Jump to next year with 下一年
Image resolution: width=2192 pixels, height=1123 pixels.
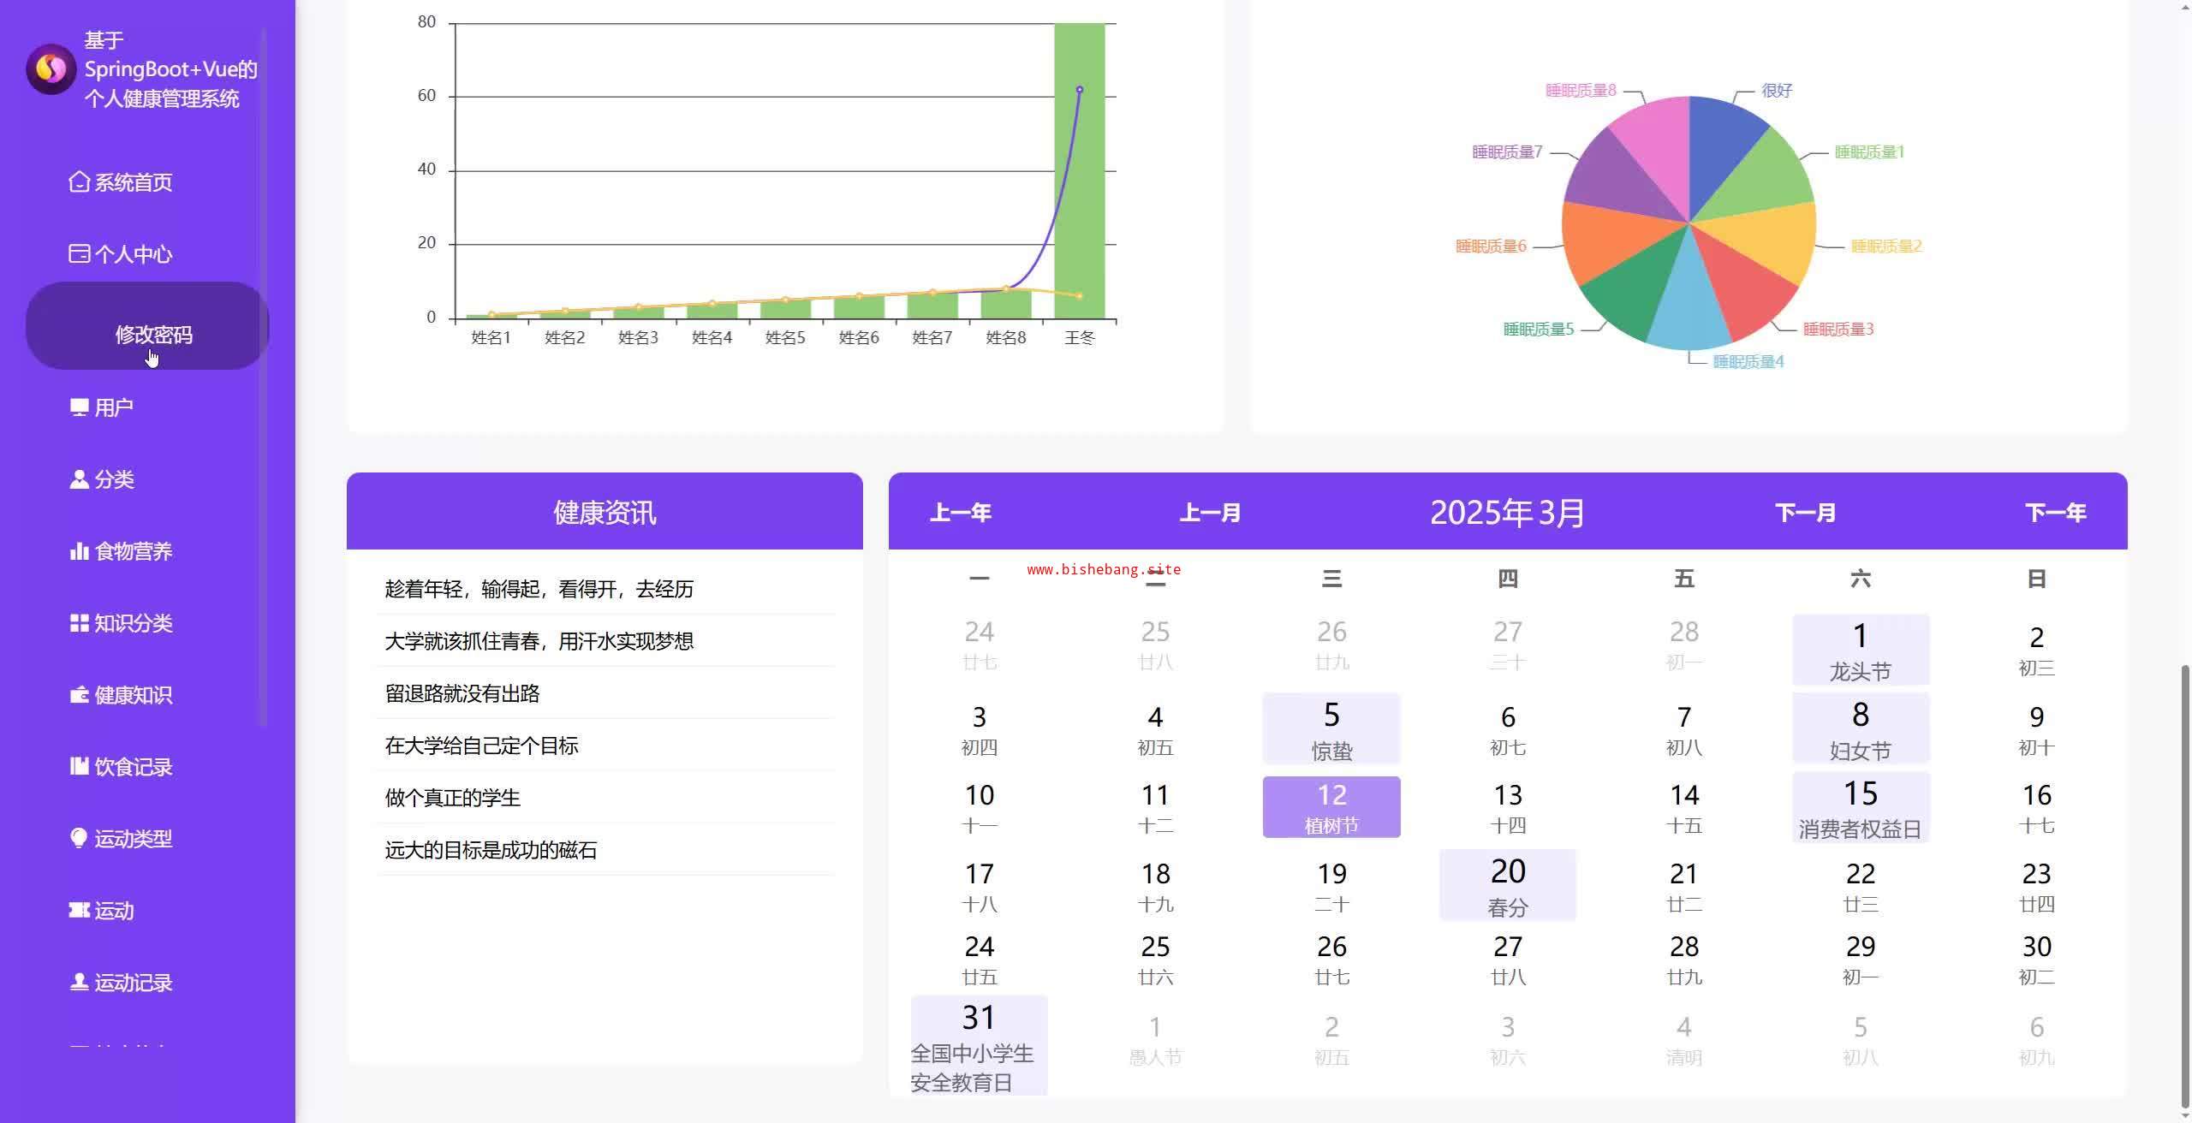coord(2055,513)
